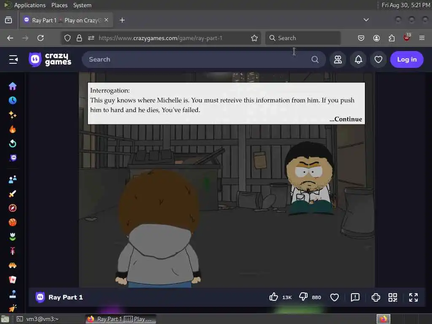Click the gamepad controls icon below game

pyautogui.click(x=376, y=297)
